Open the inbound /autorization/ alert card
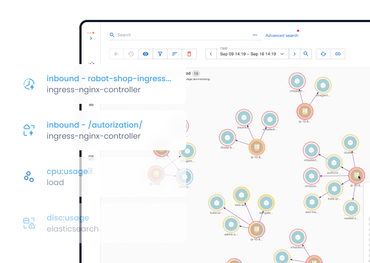 click(97, 130)
